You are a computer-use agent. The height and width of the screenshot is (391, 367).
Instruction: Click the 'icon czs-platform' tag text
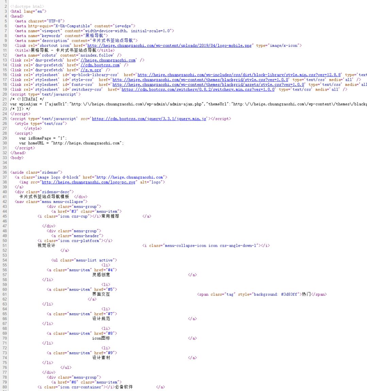click(75, 241)
